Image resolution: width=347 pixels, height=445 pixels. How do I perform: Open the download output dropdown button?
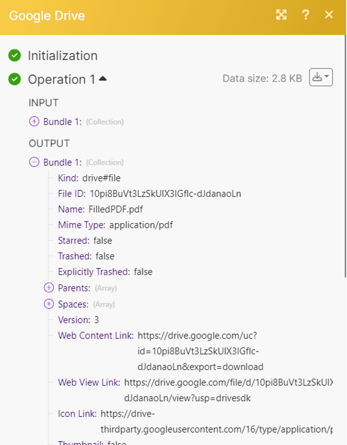321,77
